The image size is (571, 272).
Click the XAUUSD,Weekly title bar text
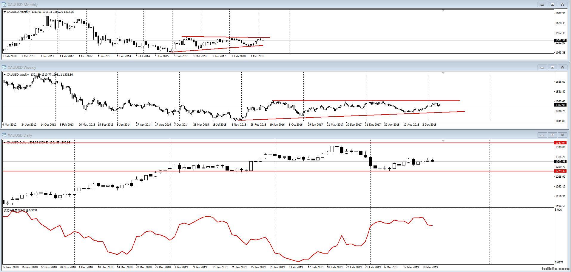pyautogui.click(x=22, y=67)
